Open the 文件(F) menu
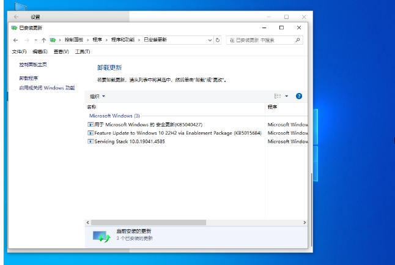The width and height of the screenshot is (395, 265). [x=19, y=51]
